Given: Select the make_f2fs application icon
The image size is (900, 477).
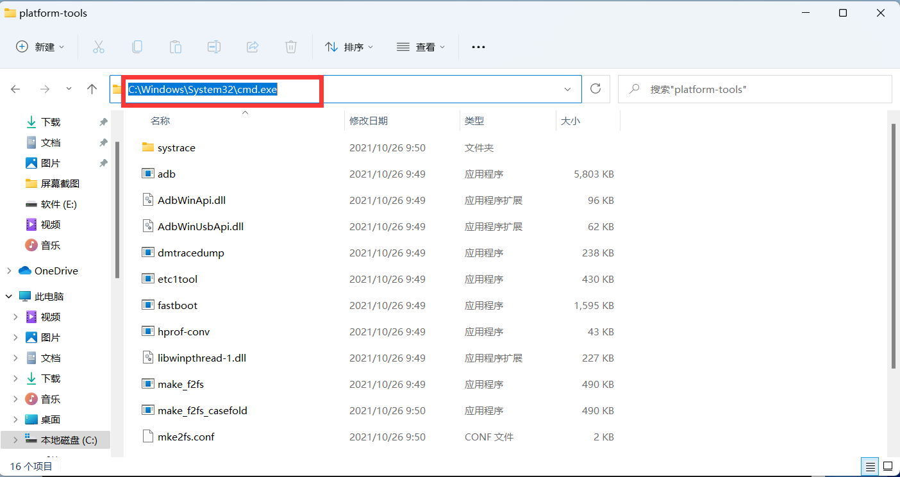Looking at the screenshot, I should coord(148,384).
